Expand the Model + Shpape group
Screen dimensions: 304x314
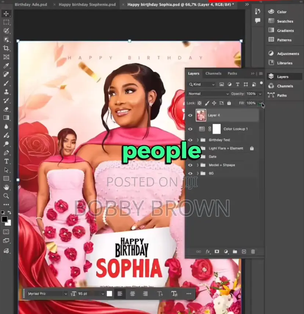click(198, 165)
